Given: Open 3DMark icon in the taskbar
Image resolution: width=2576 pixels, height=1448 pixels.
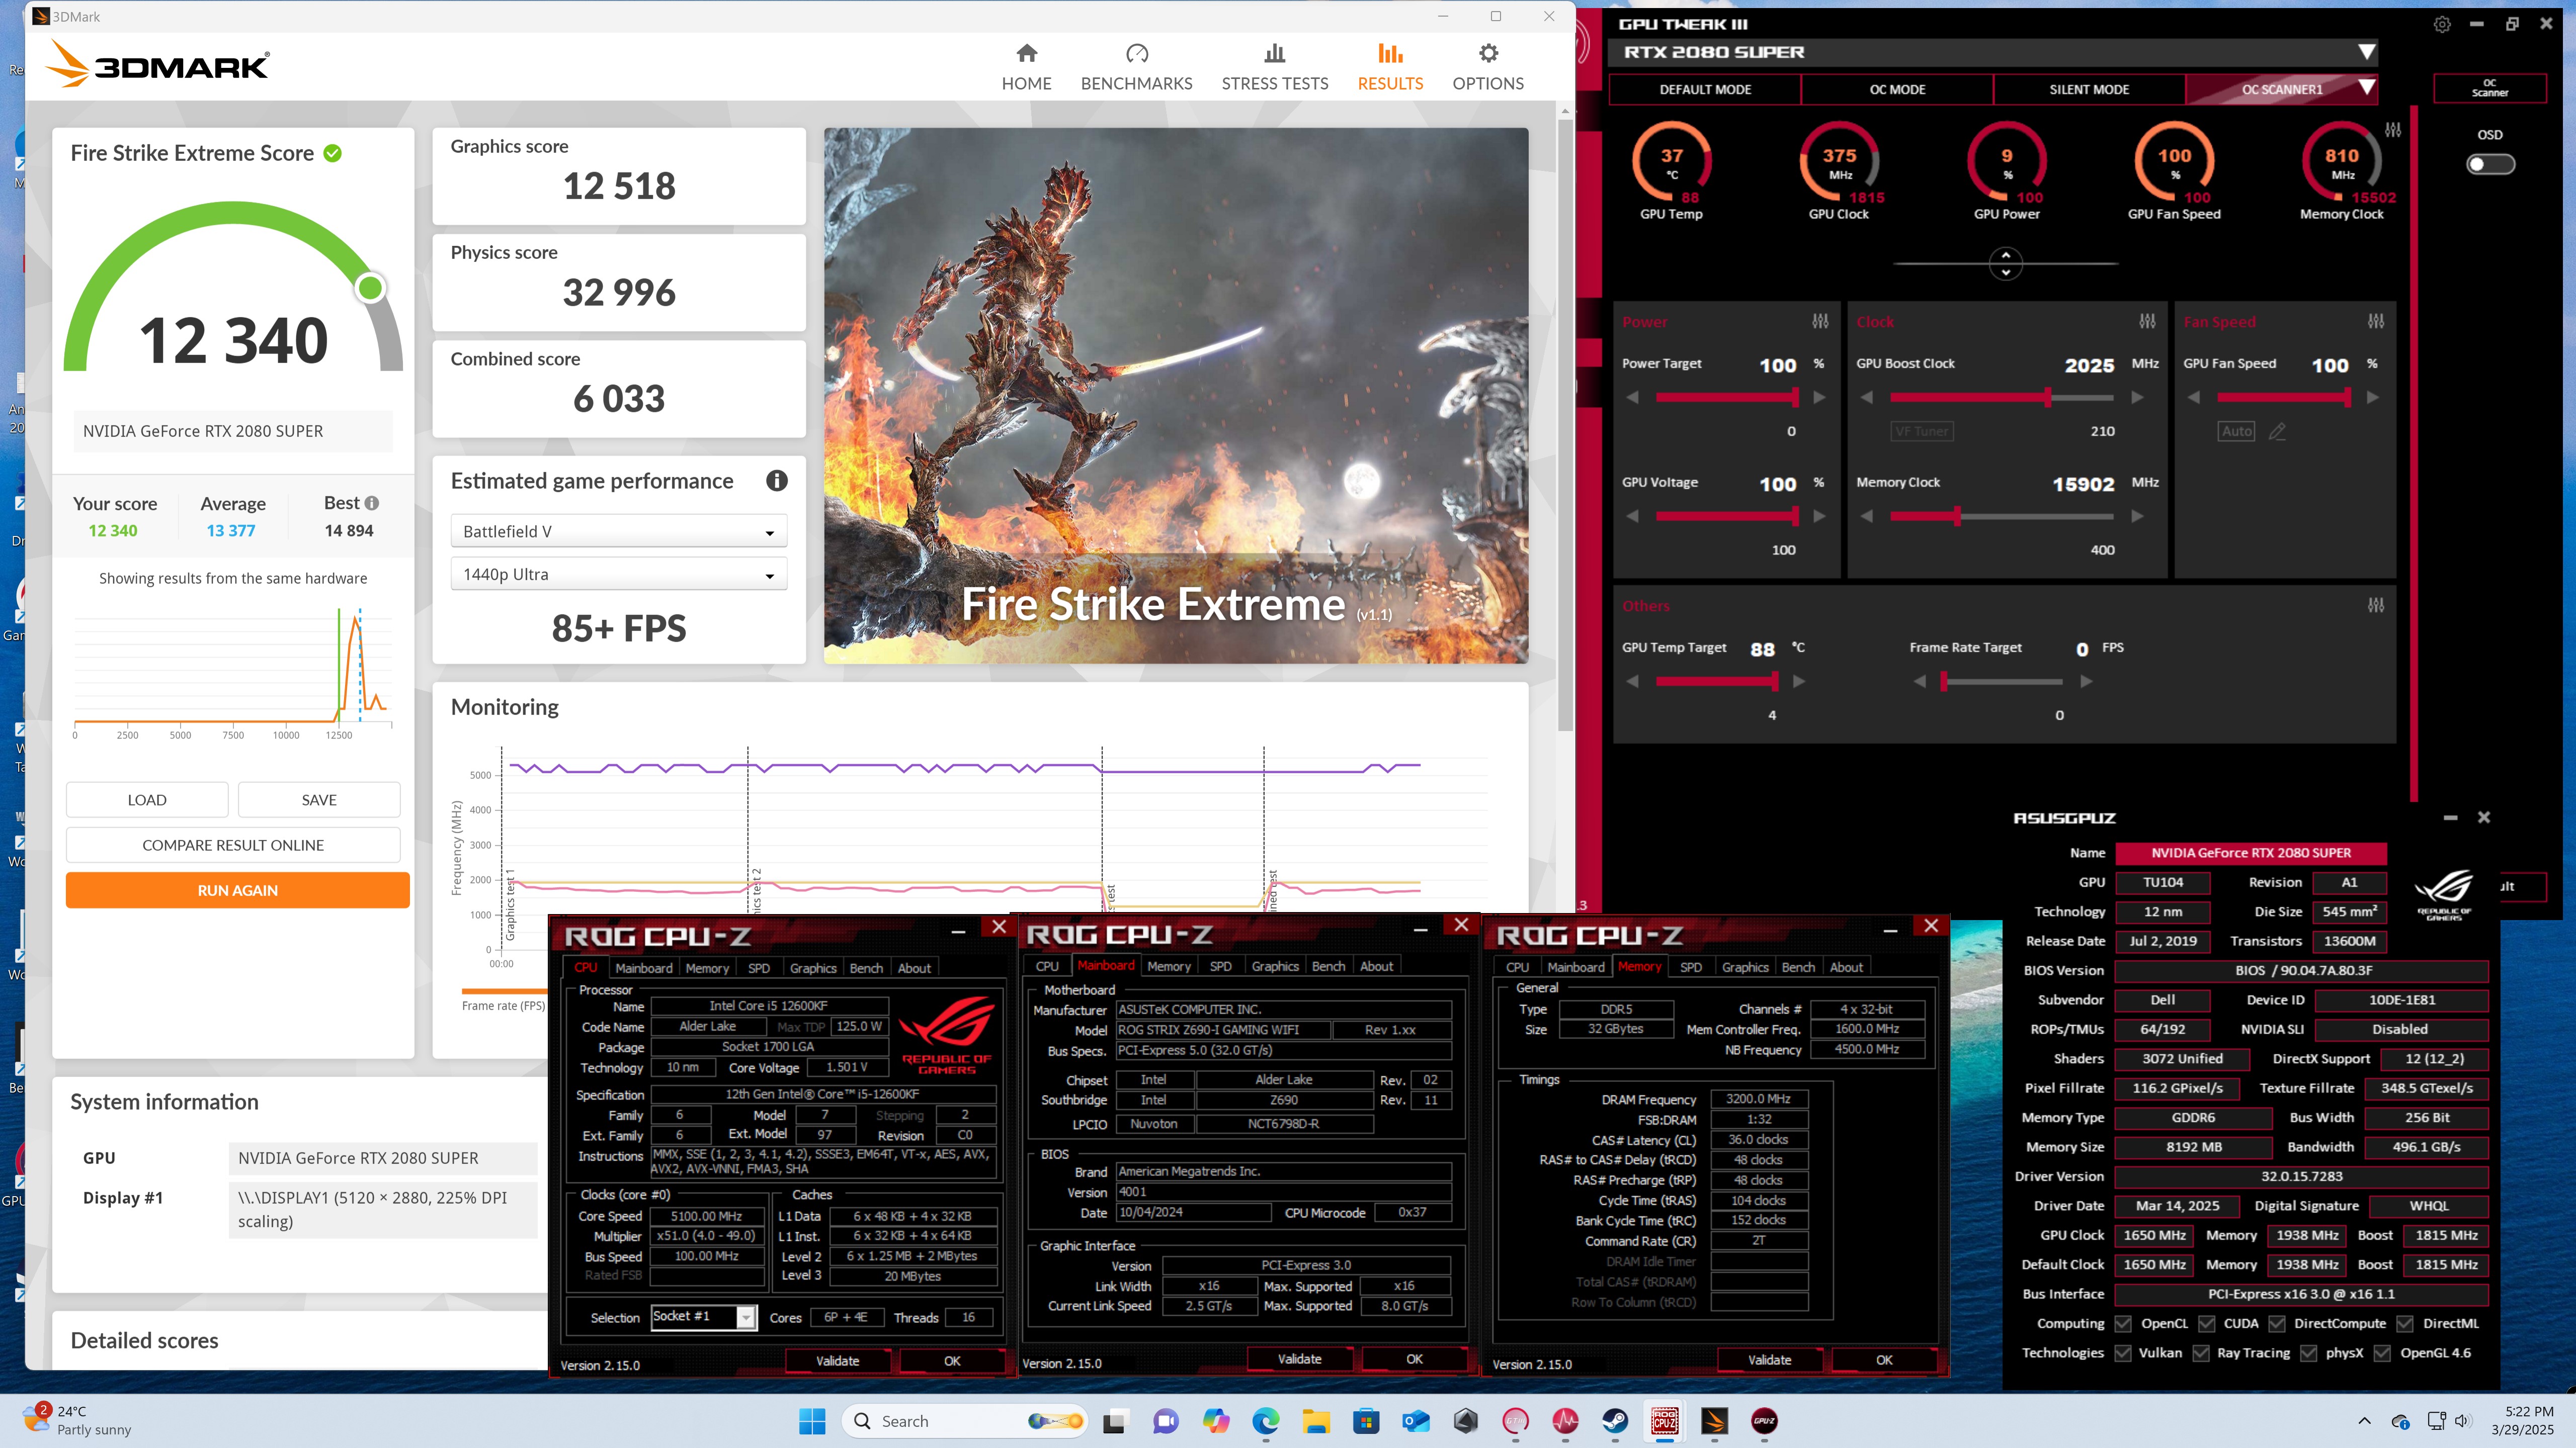Looking at the screenshot, I should (1714, 1421).
